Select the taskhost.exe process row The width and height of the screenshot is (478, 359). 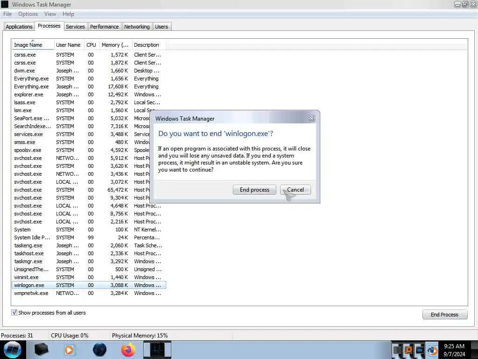tap(89, 253)
